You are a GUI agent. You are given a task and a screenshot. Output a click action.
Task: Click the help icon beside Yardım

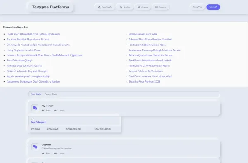pyautogui.click(x=157, y=7)
